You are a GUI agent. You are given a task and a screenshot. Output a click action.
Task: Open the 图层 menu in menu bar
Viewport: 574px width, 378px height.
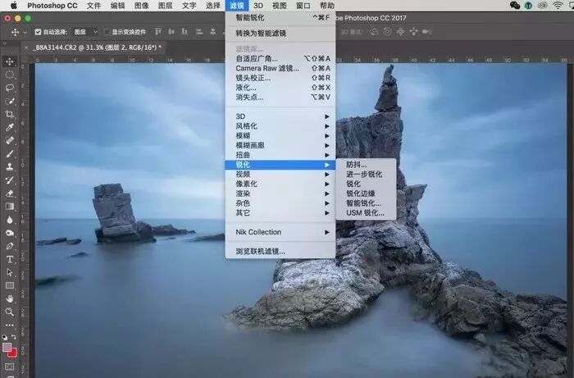click(165, 6)
